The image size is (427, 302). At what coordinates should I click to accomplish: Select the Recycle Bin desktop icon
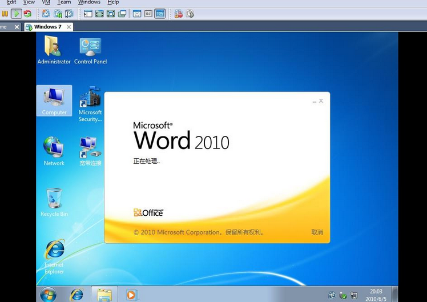54,202
